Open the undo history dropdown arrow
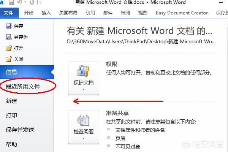 pos(25,3)
